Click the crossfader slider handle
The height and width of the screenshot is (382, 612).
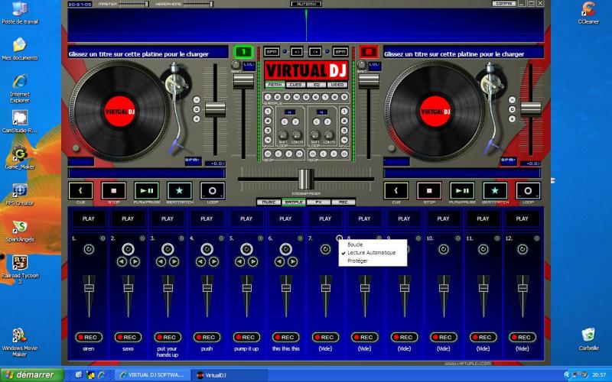[305, 180]
